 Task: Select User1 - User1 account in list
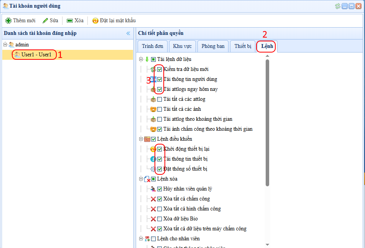(36, 55)
